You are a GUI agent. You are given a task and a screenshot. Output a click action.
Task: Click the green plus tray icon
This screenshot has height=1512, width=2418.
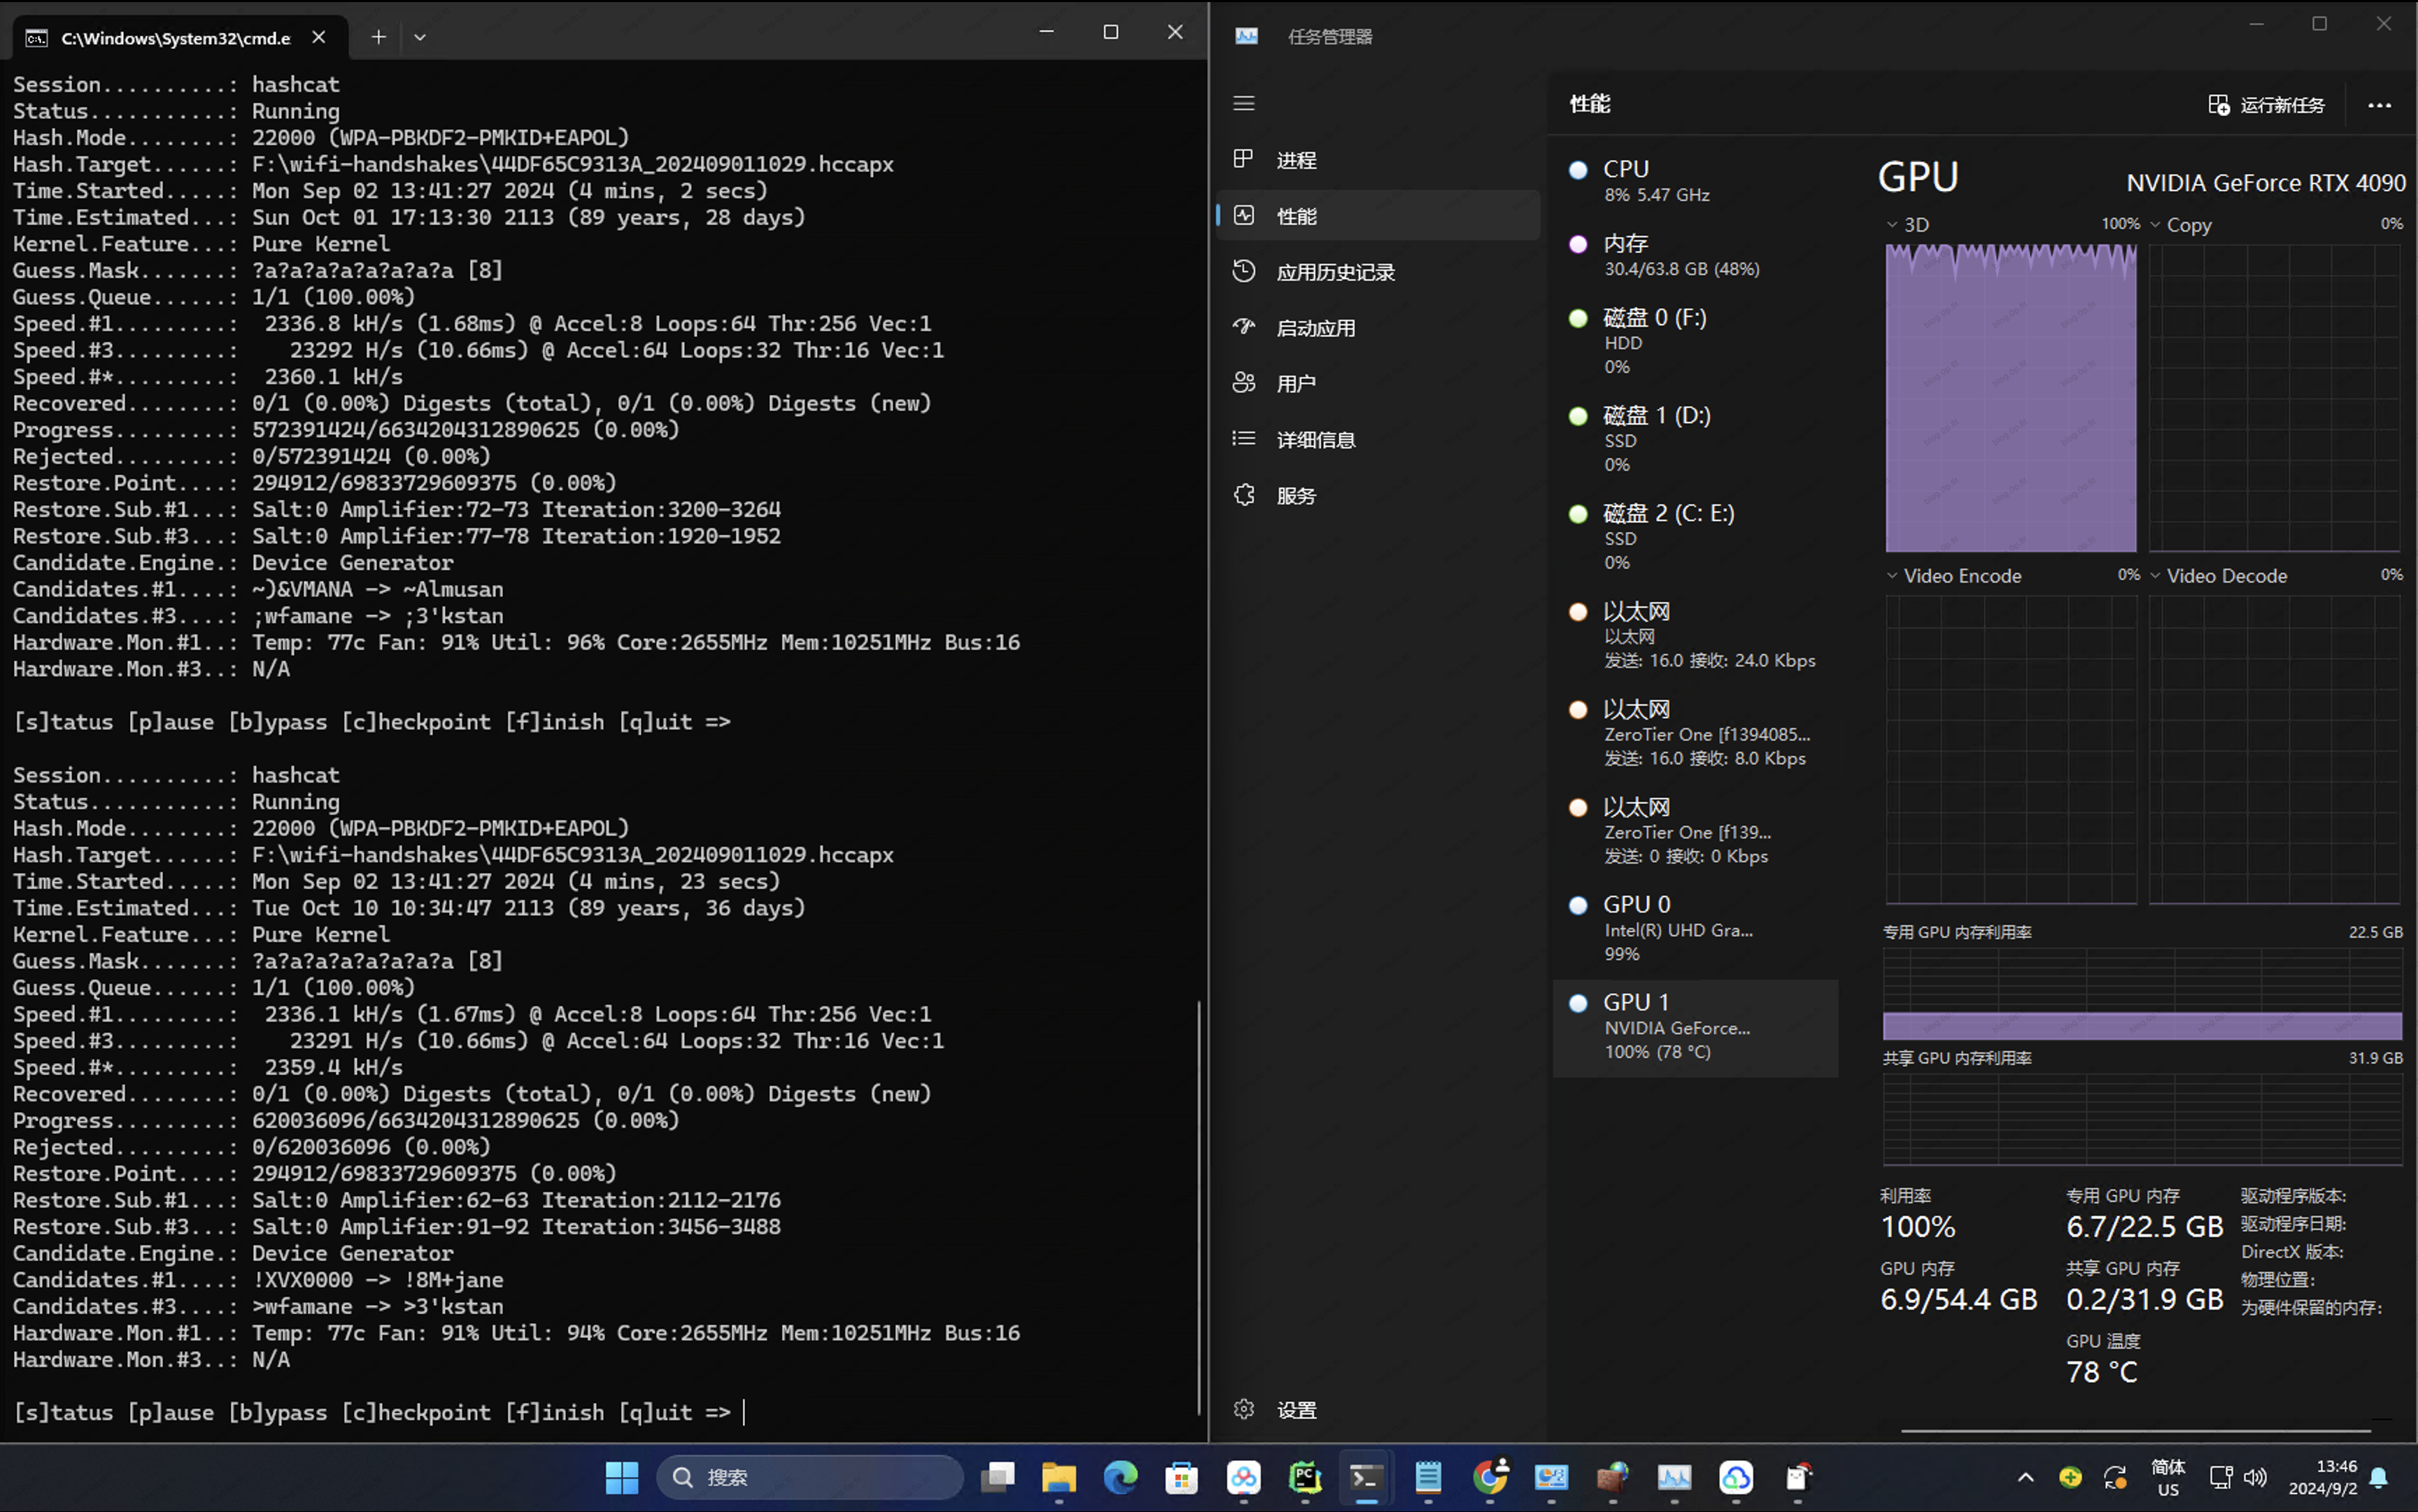(2071, 1477)
